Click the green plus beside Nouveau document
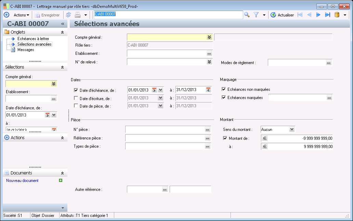Image resolution: width=353 pixels, height=221 pixels. click(x=61, y=181)
